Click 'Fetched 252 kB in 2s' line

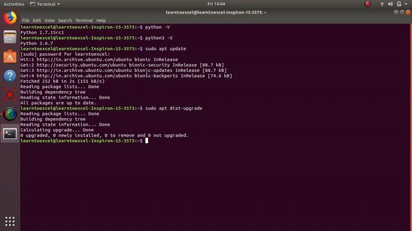(62, 81)
